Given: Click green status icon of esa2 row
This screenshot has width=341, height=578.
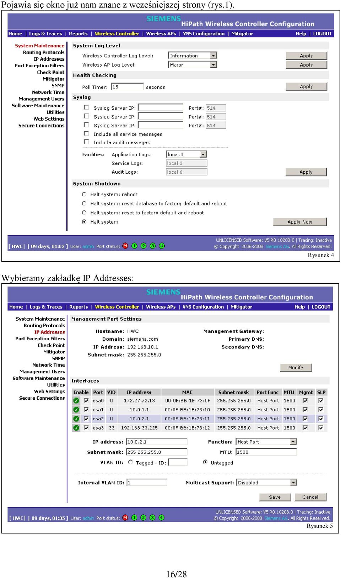Looking at the screenshot, I should (x=76, y=419).
